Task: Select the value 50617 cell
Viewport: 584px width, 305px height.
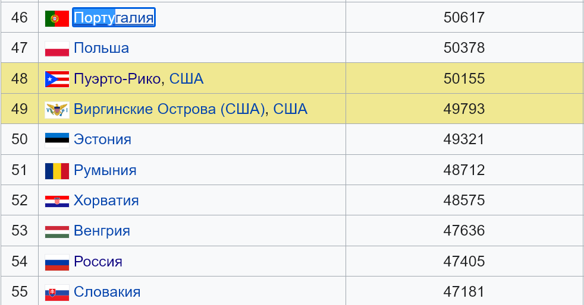Action: pyautogui.click(x=464, y=17)
